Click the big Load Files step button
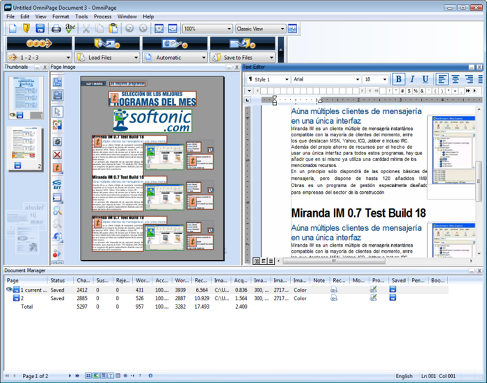The height and width of the screenshot is (383, 487). pos(107,43)
